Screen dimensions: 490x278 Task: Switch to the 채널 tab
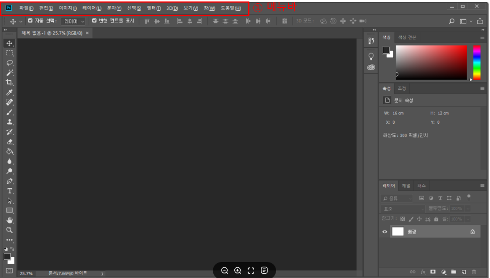click(x=406, y=186)
